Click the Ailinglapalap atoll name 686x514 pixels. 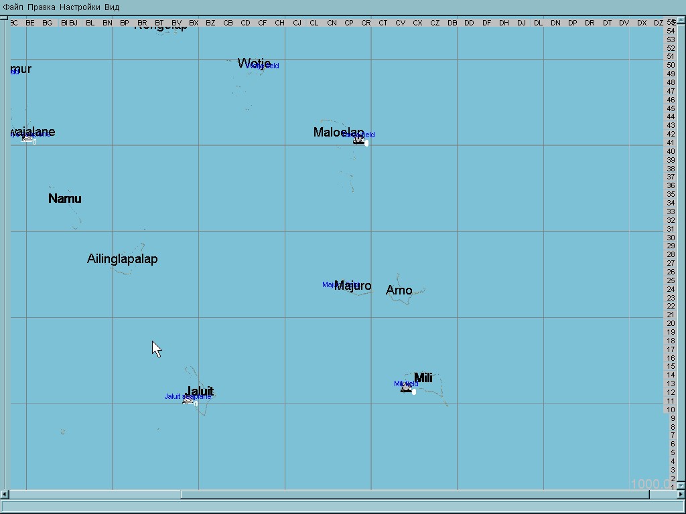123,259
